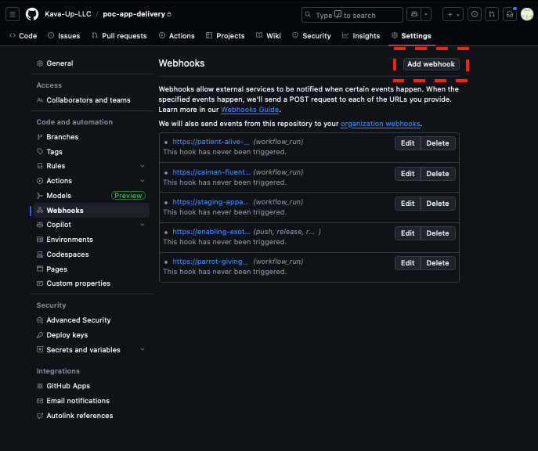Image resolution: width=538 pixels, height=451 pixels.
Task: Click the search input field
Action: tap(352, 15)
